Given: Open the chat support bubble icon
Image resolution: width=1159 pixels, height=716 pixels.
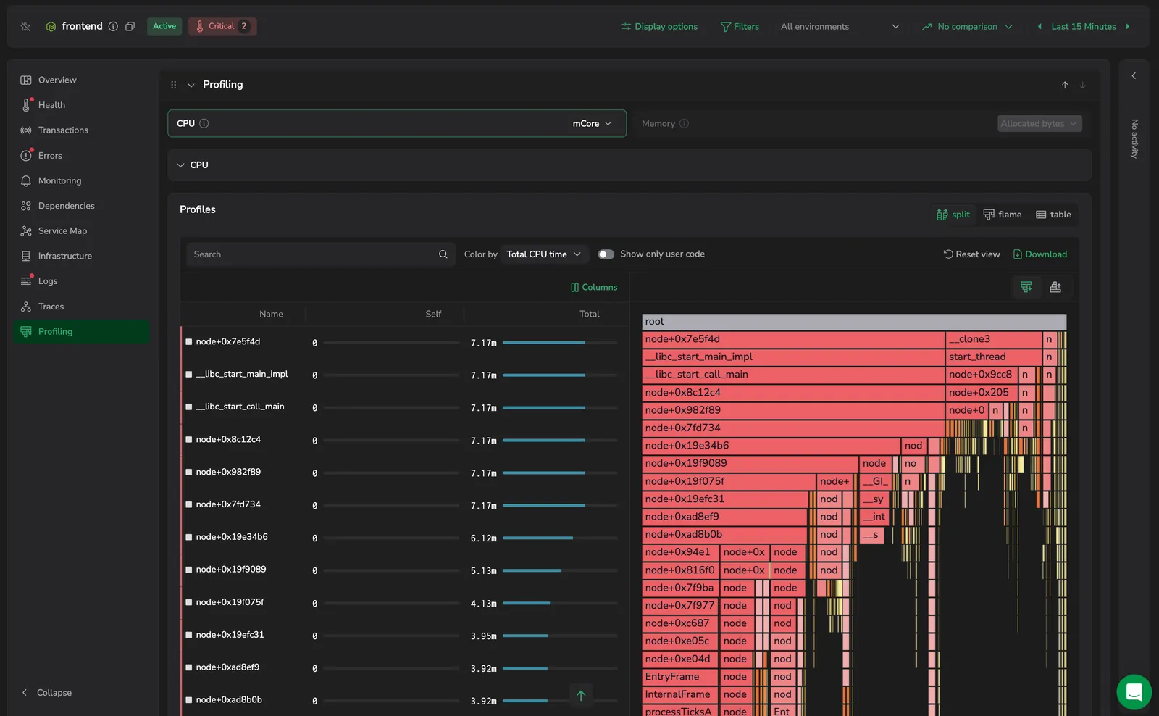Looking at the screenshot, I should pyautogui.click(x=1134, y=692).
